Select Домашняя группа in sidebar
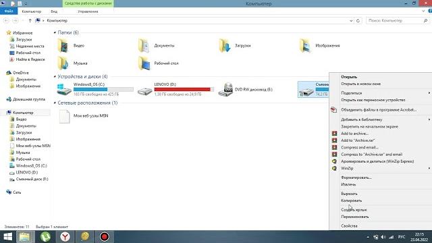This screenshot has width=432, height=243. click(29, 99)
